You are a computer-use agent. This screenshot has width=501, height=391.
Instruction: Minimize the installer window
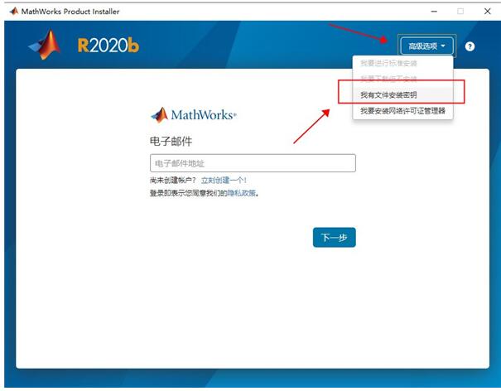434,12
